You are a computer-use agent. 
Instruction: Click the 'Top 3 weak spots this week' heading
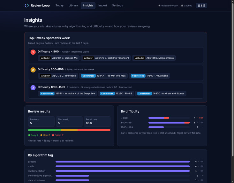[49, 38]
